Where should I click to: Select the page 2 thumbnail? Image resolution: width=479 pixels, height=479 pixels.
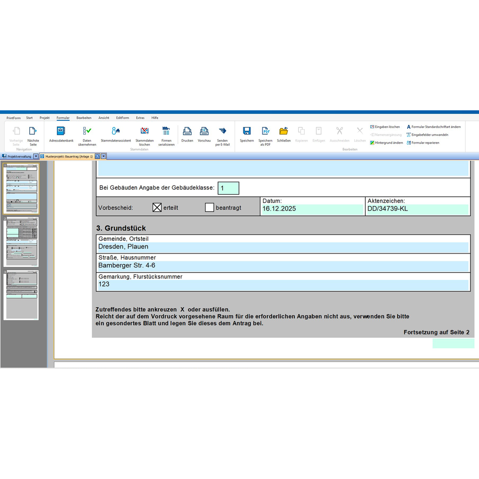[21, 241]
